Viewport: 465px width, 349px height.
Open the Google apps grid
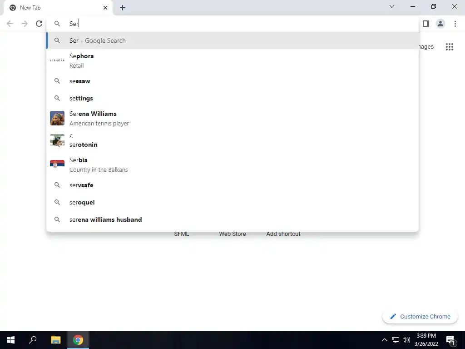tap(450, 47)
